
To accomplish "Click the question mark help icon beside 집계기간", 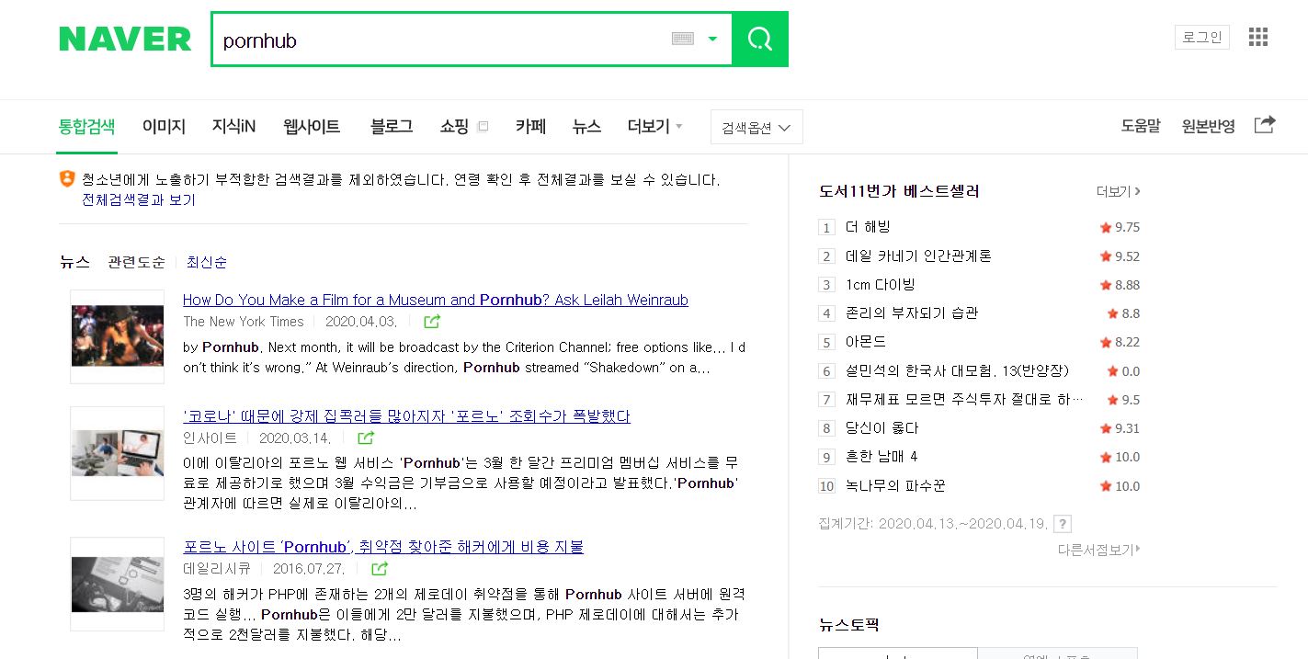I will coord(1063,524).
